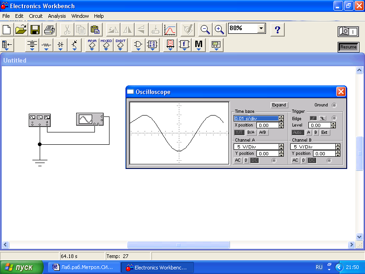
Task: Click the trigger Level value field
Action: coord(320,125)
